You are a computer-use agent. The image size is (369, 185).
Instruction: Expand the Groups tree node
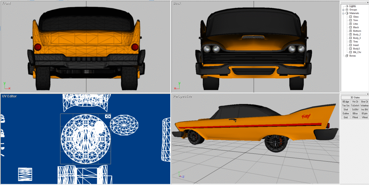tap(343, 10)
